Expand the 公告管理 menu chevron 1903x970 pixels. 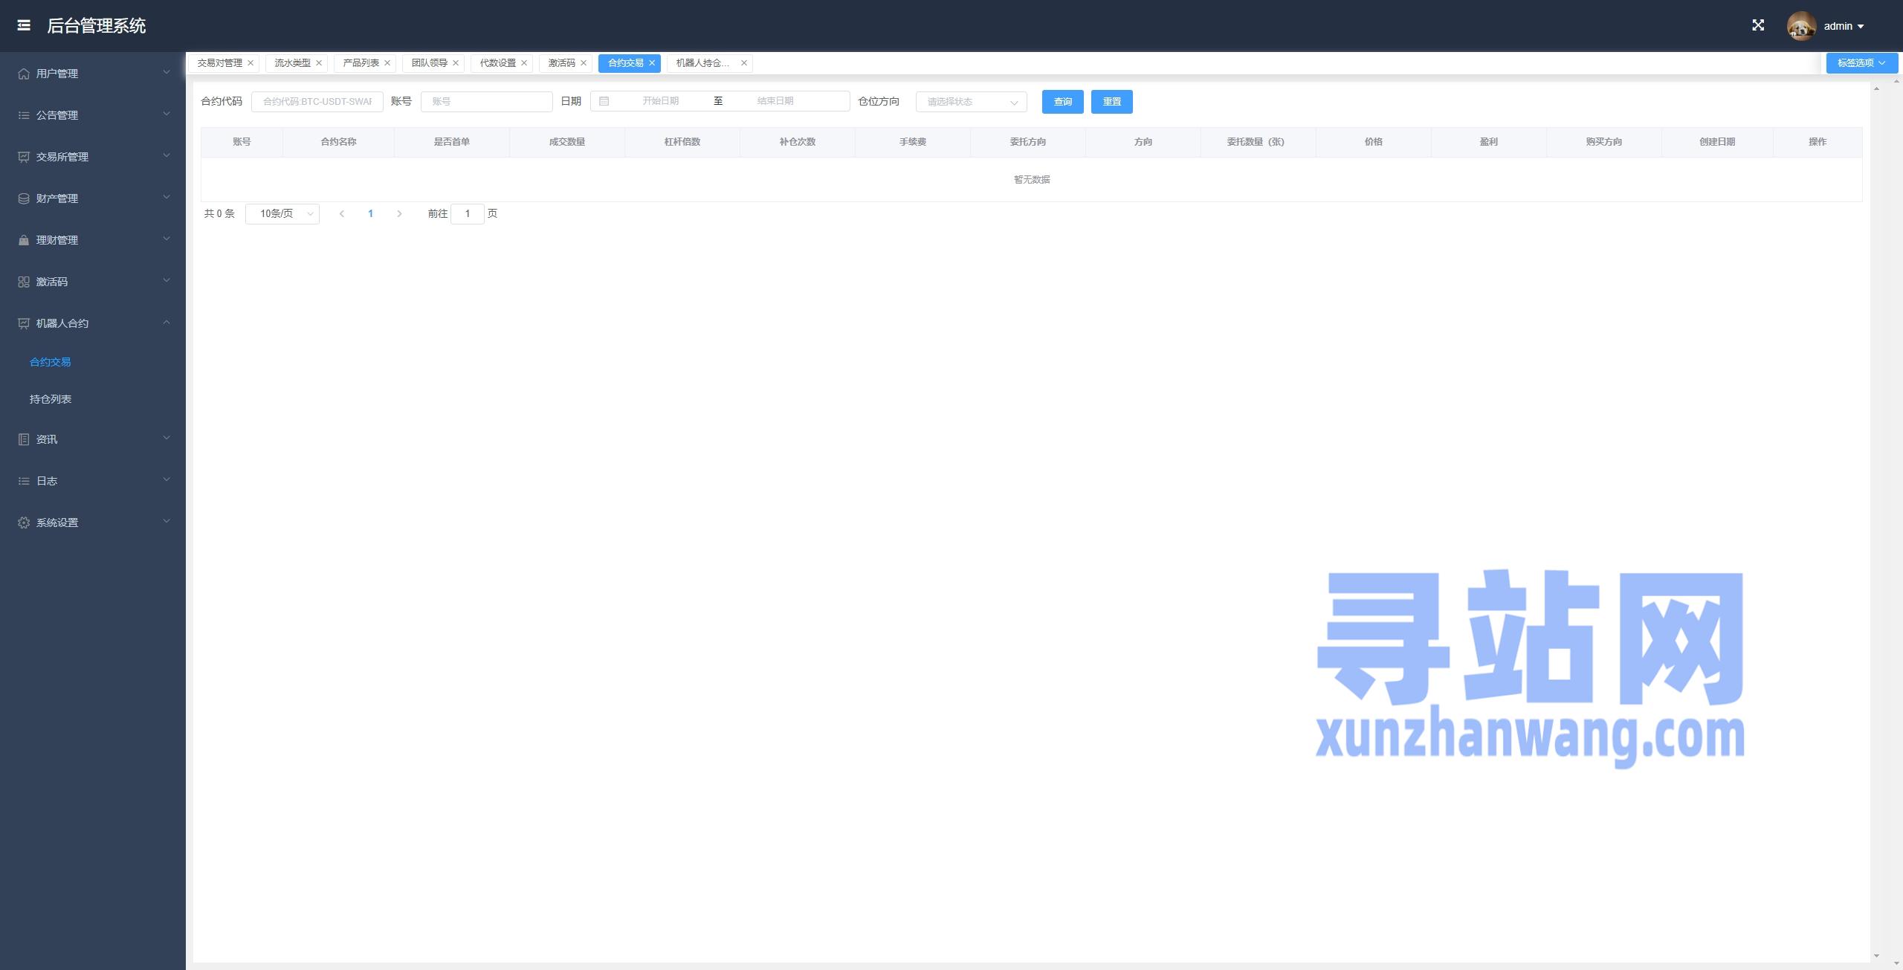[x=167, y=114]
